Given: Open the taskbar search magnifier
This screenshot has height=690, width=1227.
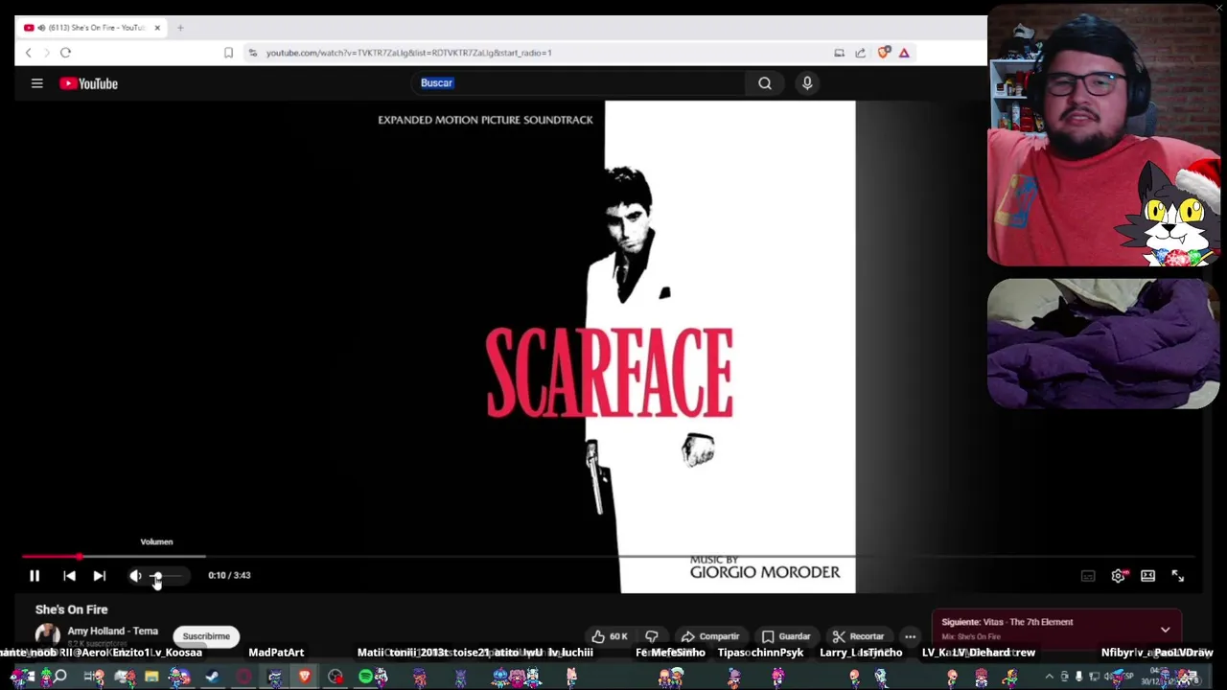Looking at the screenshot, I should pos(59,678).
